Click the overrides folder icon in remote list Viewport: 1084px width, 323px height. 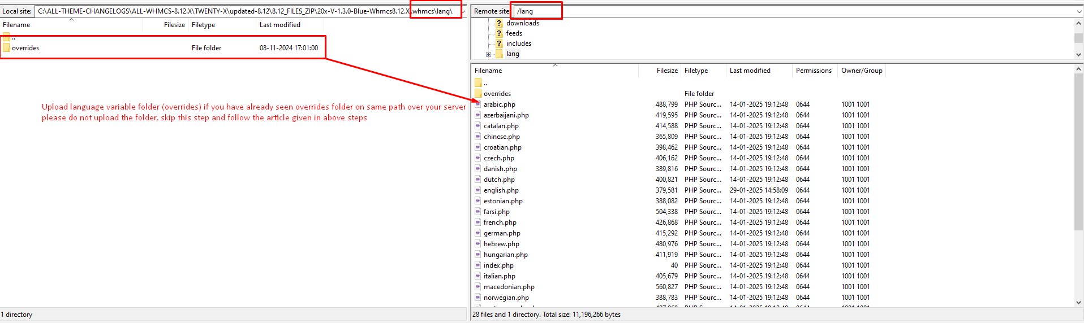click(x=478, y=94)
